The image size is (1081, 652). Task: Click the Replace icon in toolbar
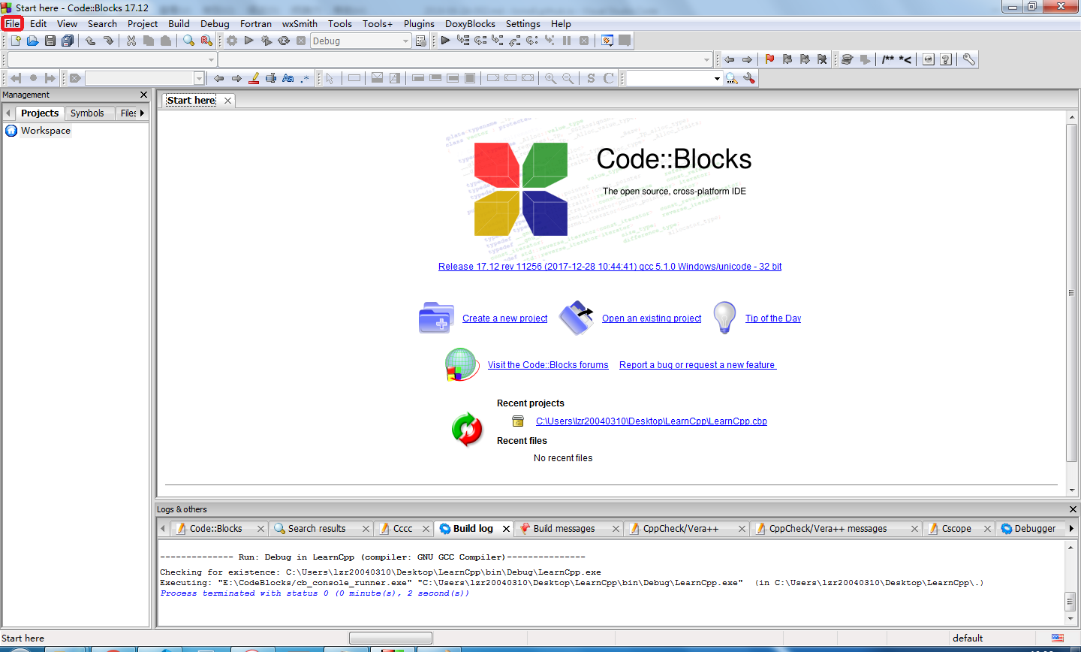click(206, 41)
